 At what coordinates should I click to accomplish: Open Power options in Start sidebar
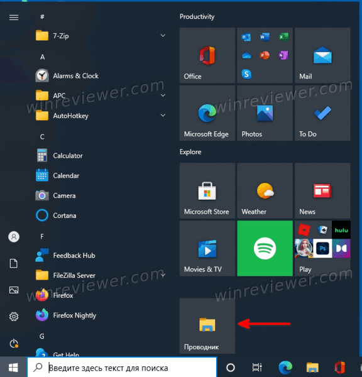[x=14, y=343]
